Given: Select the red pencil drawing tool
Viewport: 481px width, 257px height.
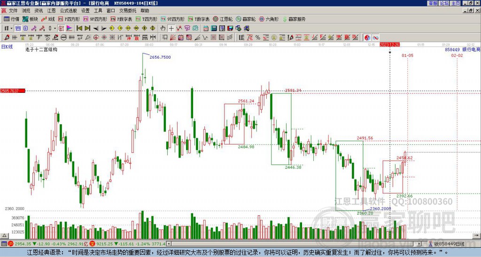Looking at the screenshot, I should (7, 38).
